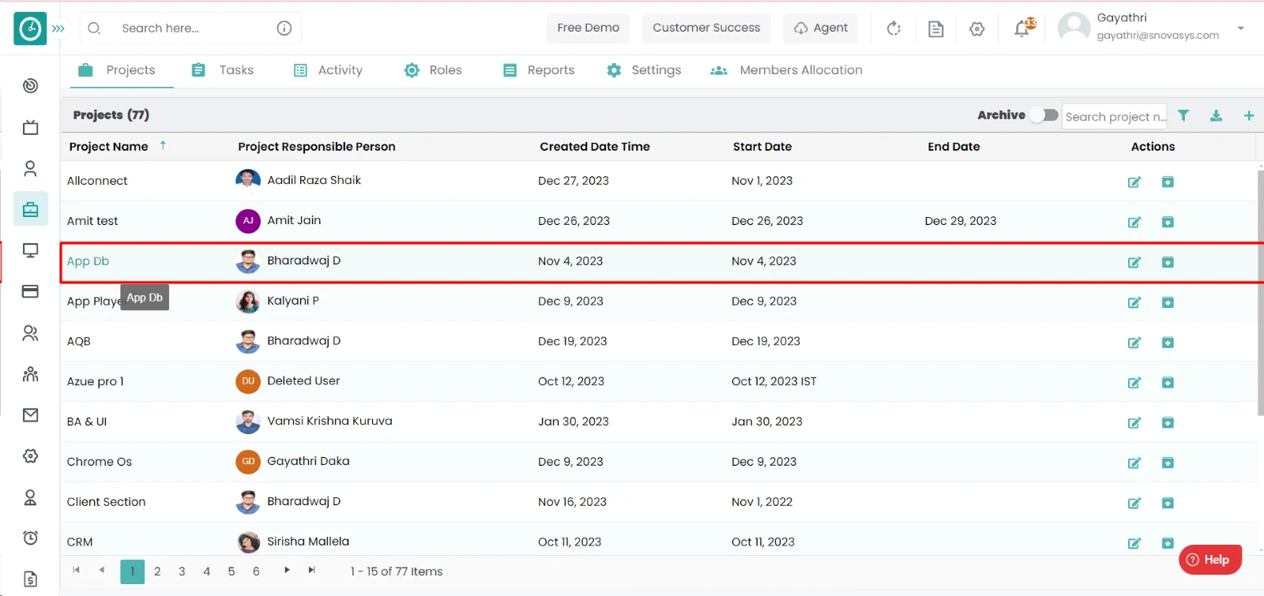
Task: Click the desktop monitor sidebar icon
Action: [x=30, y=251]
